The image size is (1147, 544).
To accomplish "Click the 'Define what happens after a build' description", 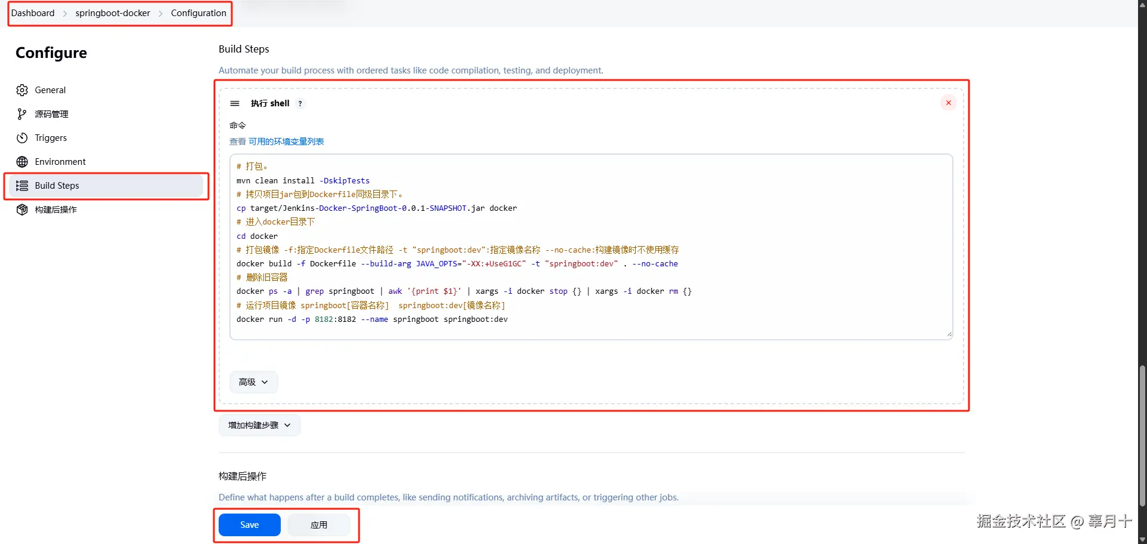I will point(449,497).
